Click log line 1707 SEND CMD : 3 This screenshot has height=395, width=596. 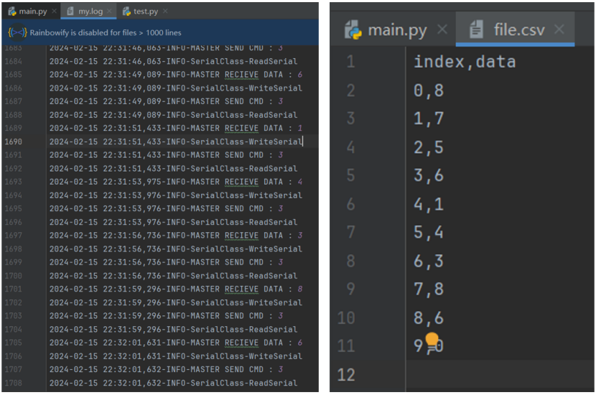pos(166,369)
